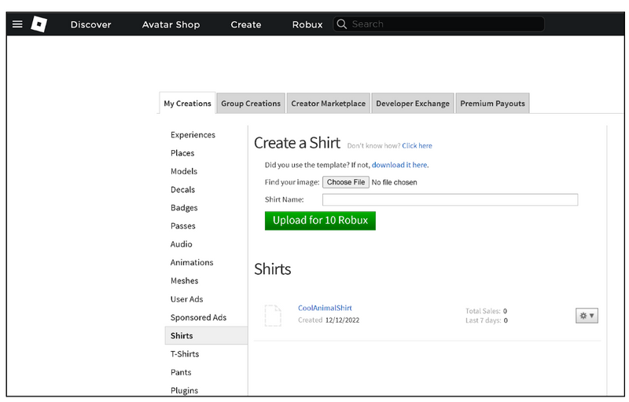Open the Developer Exchange tab
Screen dimensions: 629x402
click(x=412, y=104)
